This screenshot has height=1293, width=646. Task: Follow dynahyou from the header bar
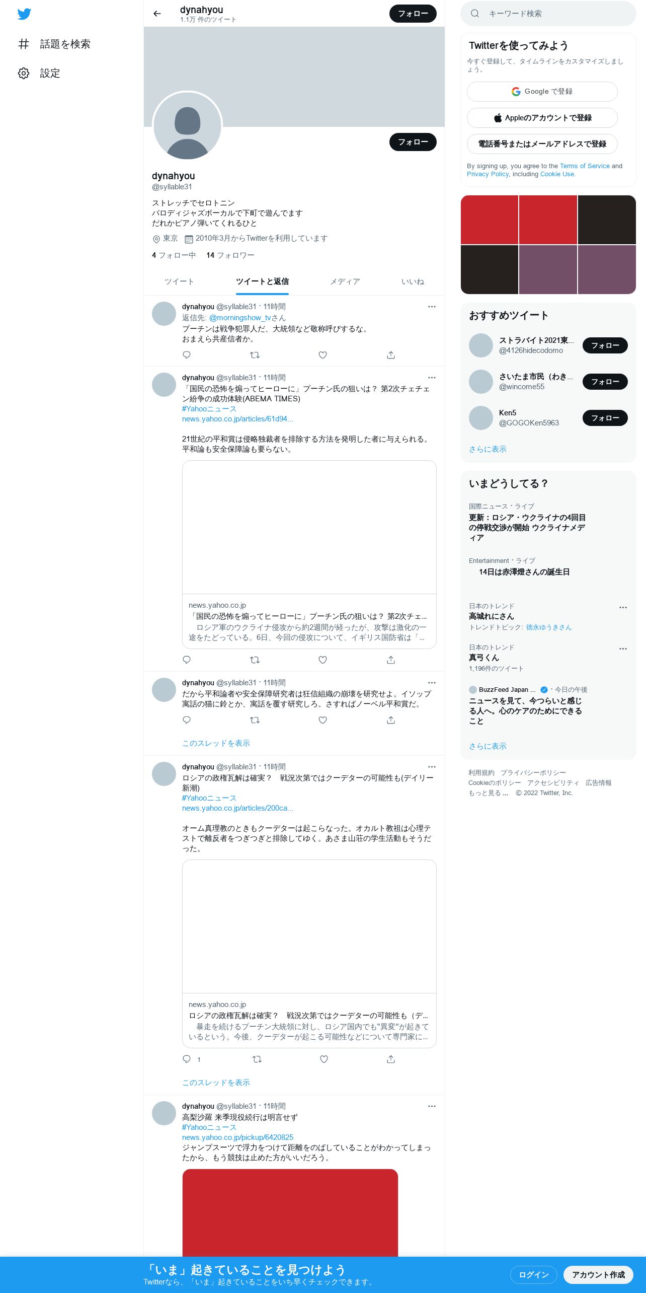413,14
